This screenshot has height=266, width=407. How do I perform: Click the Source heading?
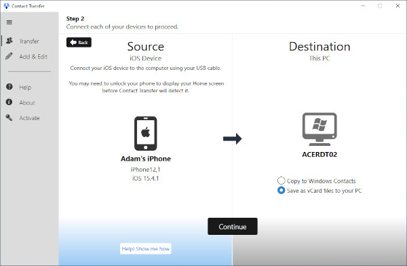[146, 47]
